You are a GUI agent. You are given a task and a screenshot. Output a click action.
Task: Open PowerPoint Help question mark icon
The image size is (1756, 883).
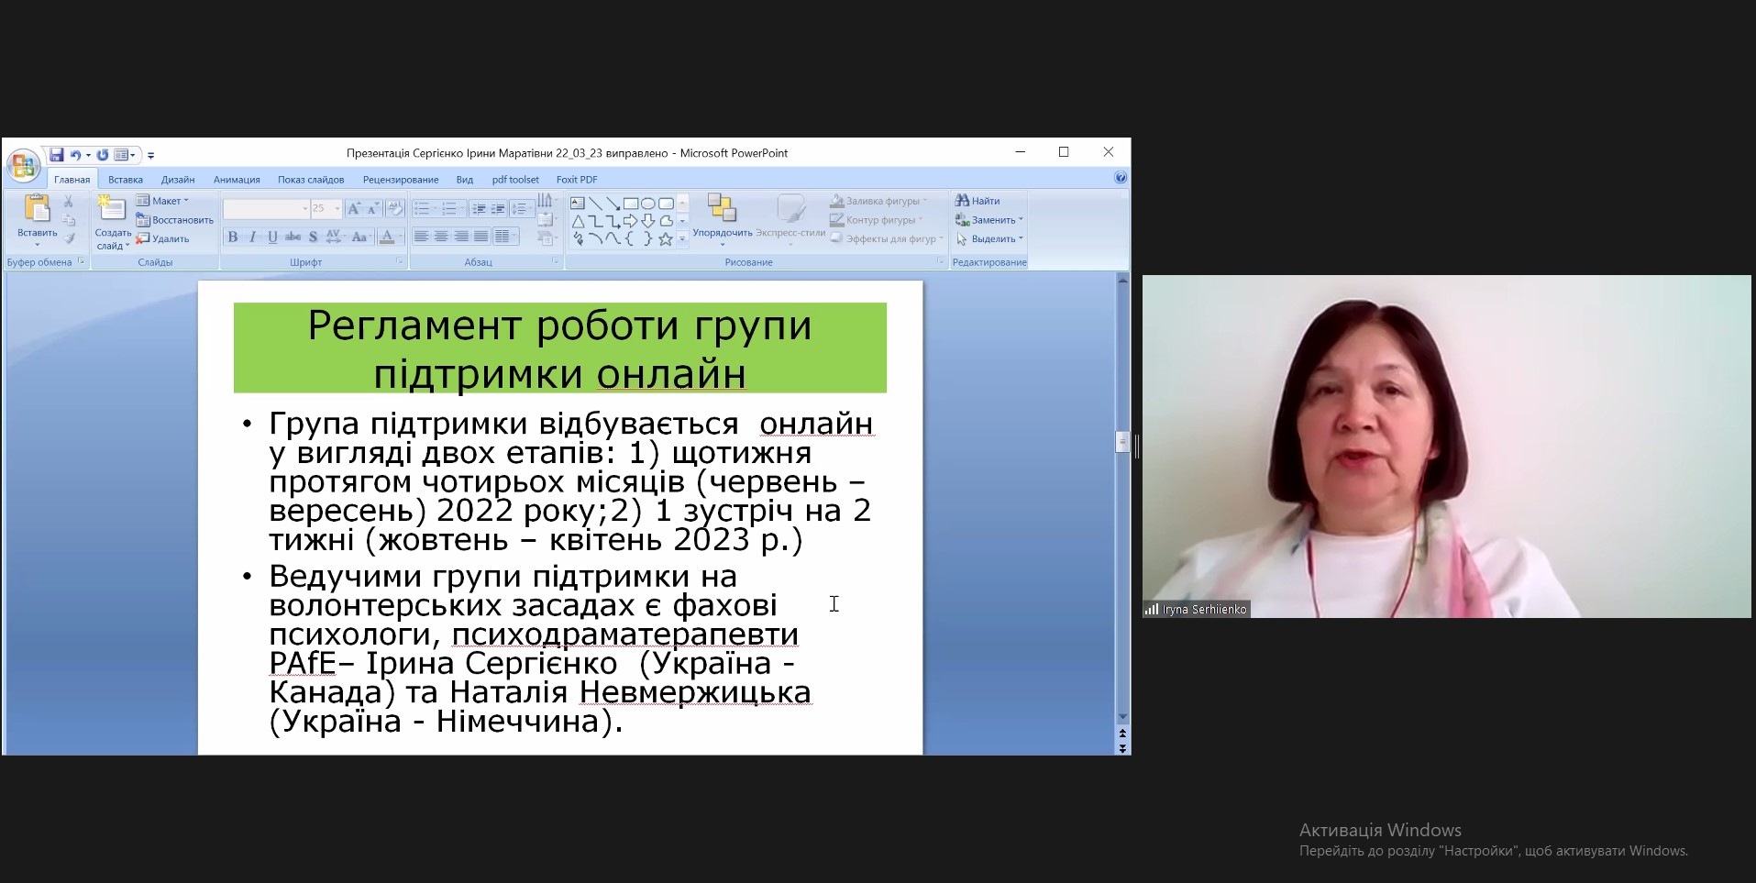[1120, 178]
